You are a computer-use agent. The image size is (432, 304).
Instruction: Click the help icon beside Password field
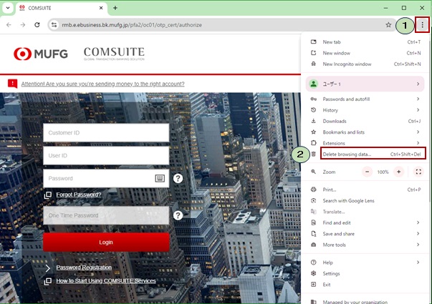pos(178,178)
